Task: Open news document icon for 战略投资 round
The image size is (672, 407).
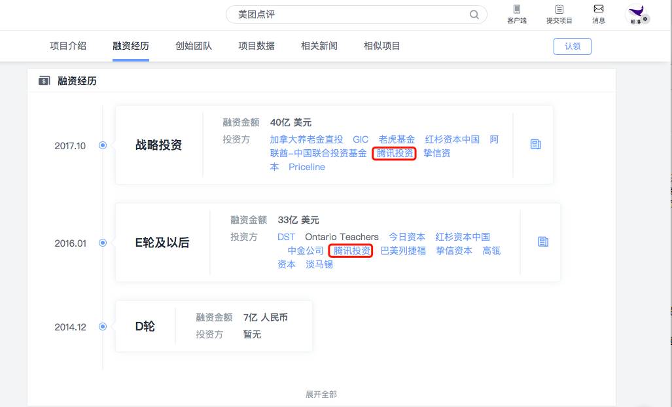Action: 536,145
